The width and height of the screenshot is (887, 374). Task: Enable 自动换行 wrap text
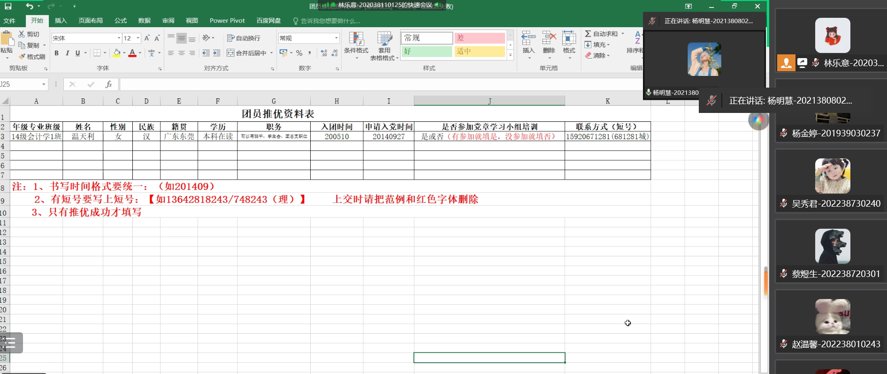click(244, 38)
